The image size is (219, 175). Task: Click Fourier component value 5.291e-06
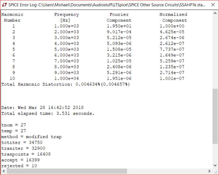tap(119, 73)
